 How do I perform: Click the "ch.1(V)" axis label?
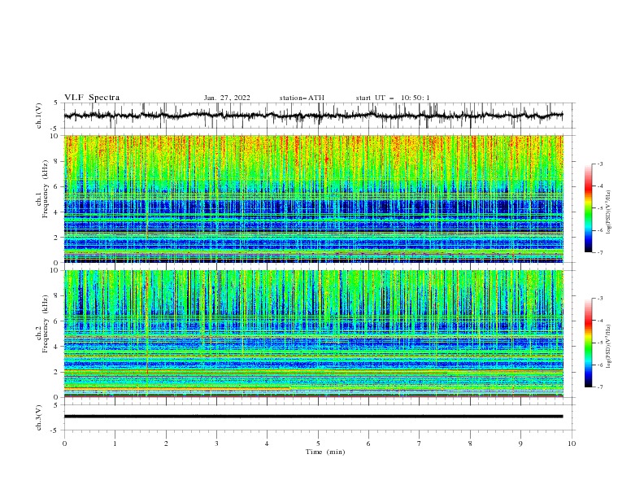39,116
